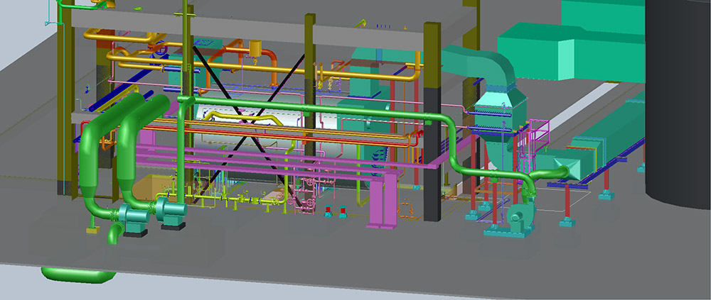Pick the small yellow box near the green pipe base
The image size is (711, 300).
(x=93, y=230)
